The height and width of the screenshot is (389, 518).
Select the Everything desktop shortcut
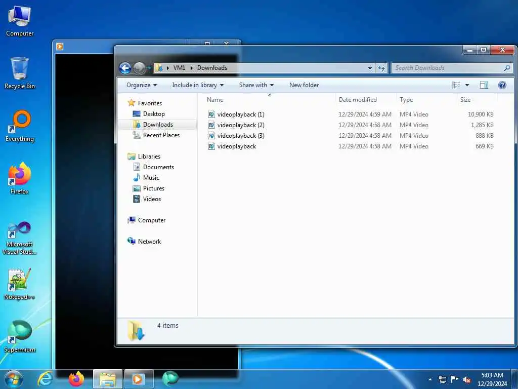click(20, 126)
